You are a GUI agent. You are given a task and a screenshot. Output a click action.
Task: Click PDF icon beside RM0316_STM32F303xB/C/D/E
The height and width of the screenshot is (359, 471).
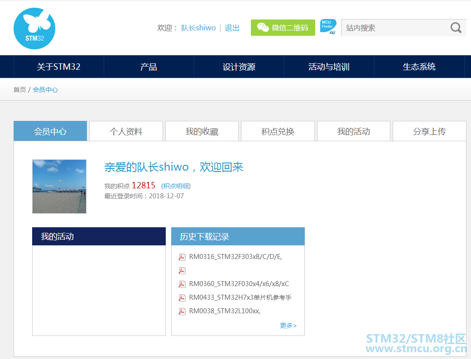(x=182, y=257)
